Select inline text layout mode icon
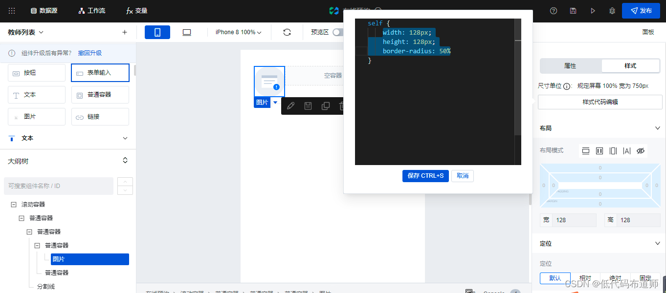Screen dimensions: 666x293 [627, 151]
